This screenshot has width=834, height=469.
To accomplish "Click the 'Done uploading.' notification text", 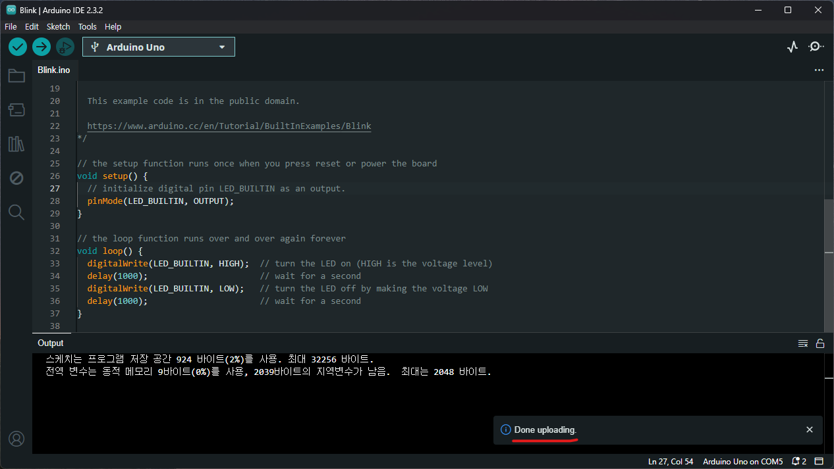I will (x=545, y=430).
